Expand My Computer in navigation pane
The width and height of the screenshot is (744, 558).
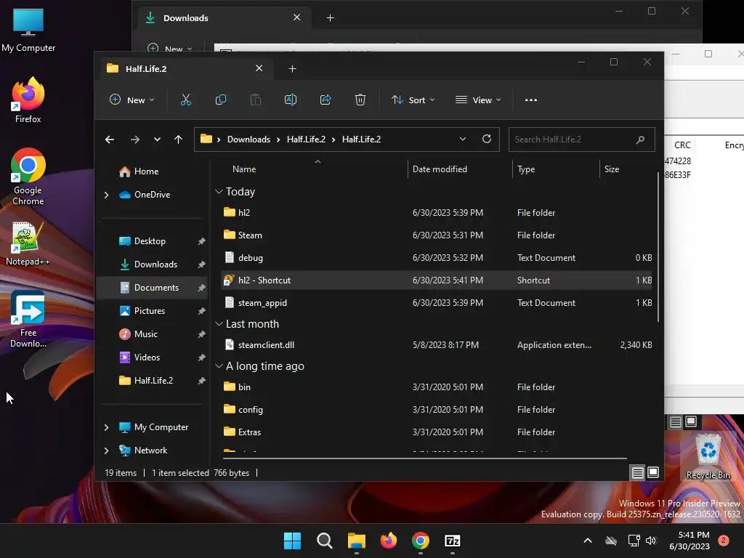[106, 427]
